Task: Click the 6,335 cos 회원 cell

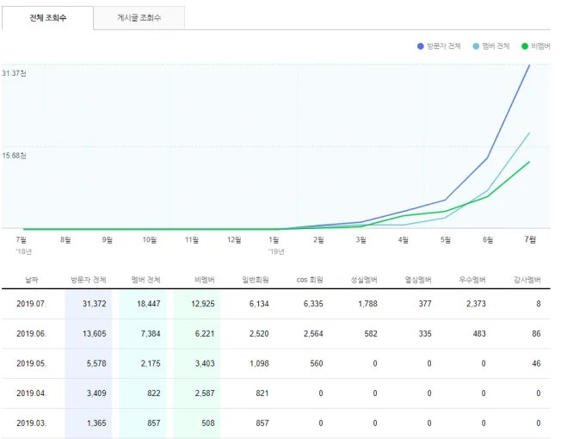Action: coord(313,304)
